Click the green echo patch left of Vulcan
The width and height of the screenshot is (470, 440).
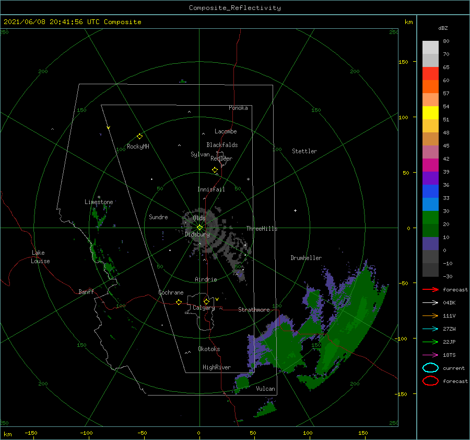pos(242,383)
